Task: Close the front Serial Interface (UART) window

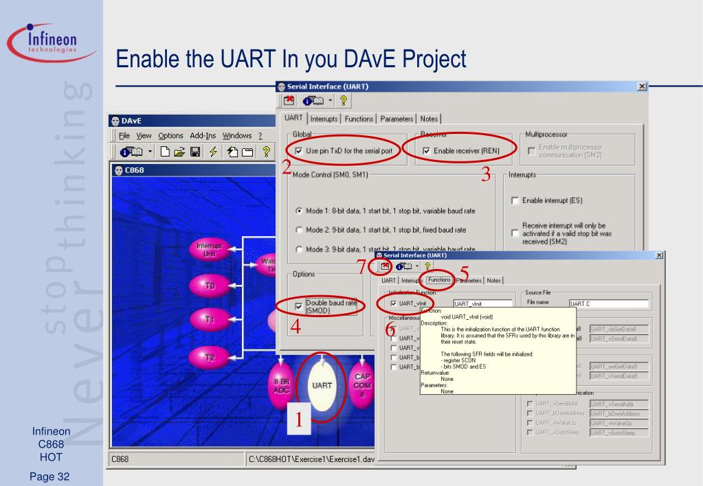Action: pos(658,255)
